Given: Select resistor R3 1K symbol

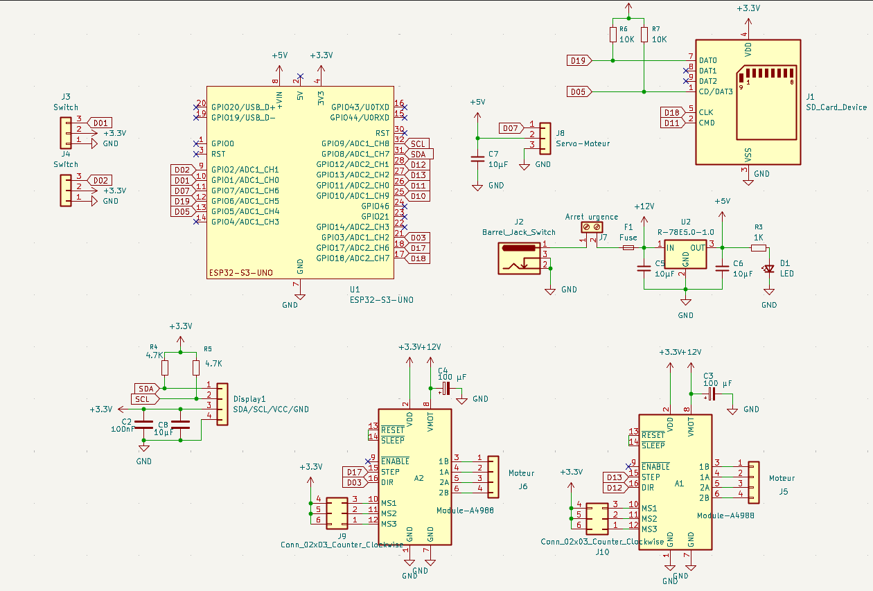Looking at the screenshot, I should click(x=758, y=247).
